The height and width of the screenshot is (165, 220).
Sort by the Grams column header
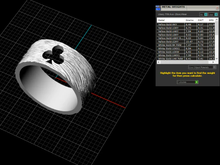point(190,20)
